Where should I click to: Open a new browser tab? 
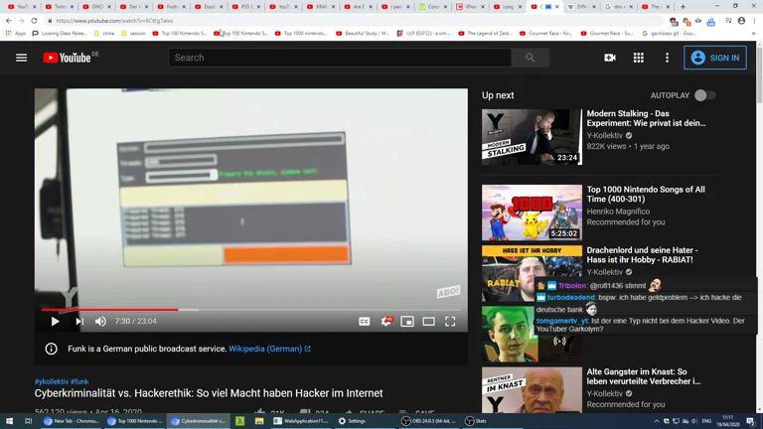coord(683,7)
